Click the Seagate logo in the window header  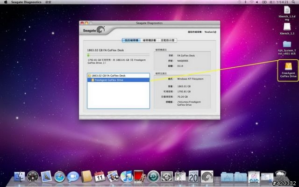[x=94, y=30]
